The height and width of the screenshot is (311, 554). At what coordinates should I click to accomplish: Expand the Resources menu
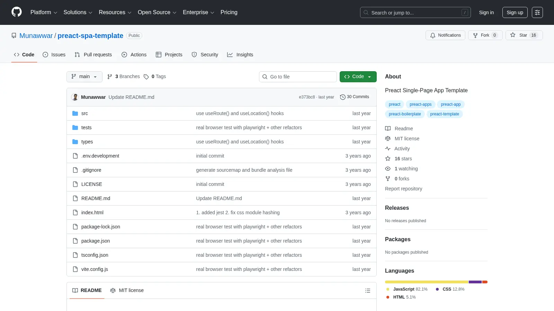coord(115,12)
